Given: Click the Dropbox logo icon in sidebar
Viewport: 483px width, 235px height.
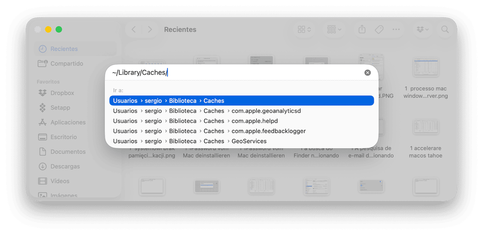Looking at the screenshot, I should tap(43, 93).
